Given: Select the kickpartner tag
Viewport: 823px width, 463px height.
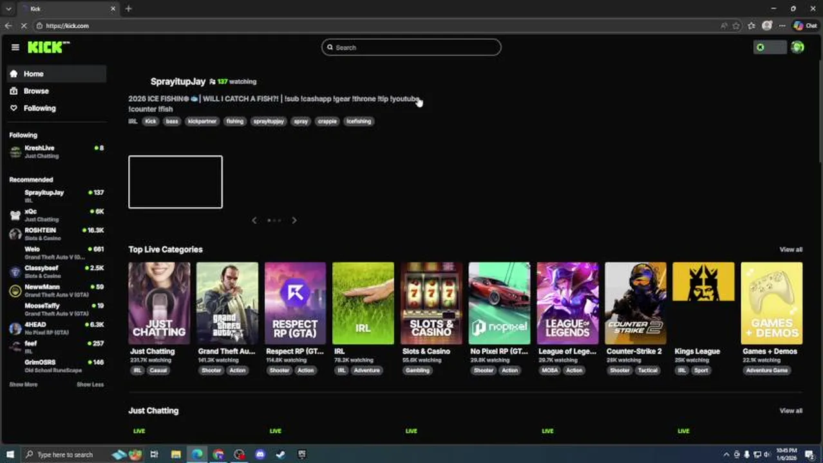Looking at the screenshot, I should point(202,121).
